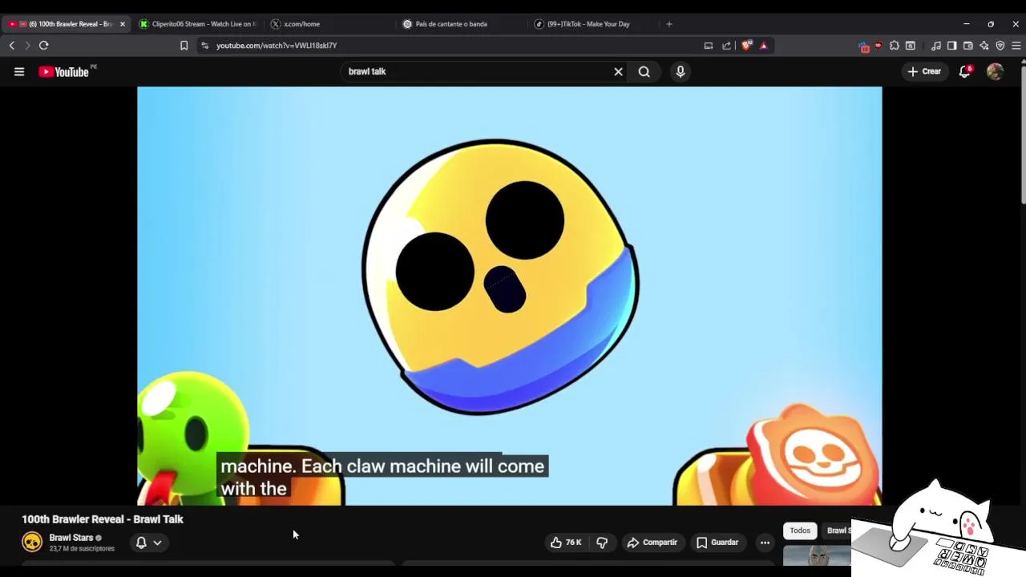Viewport: 1026px width, 577px height.
Task: Open a new browser tab
Action: point(669,24)
